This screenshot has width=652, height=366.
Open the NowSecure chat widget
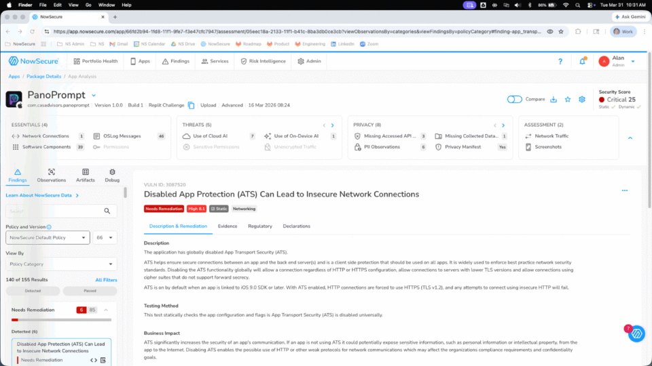coord(636,333)
